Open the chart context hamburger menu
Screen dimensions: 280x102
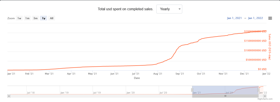click(270, 18)
